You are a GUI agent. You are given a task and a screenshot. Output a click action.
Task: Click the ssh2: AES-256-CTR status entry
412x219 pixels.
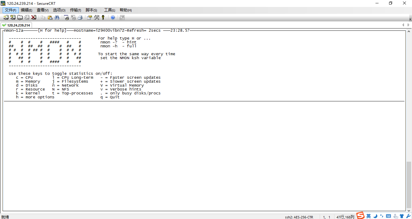coord(299,217)
